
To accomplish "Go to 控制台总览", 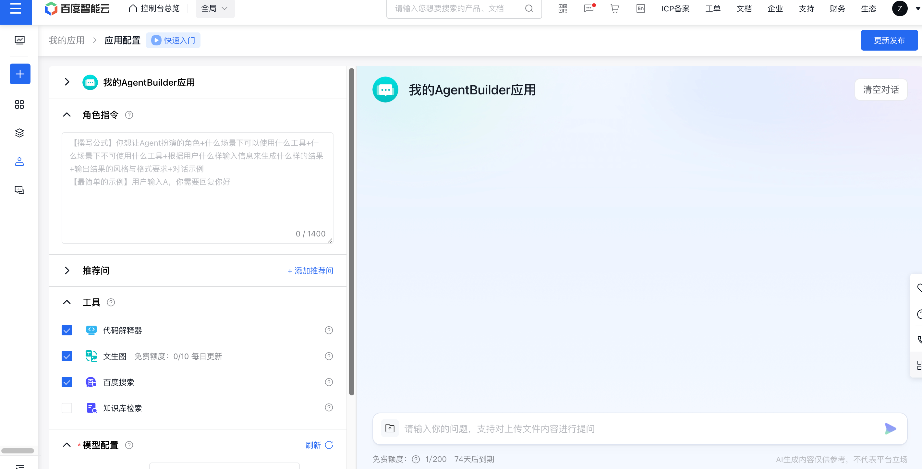I will point(154,8).
